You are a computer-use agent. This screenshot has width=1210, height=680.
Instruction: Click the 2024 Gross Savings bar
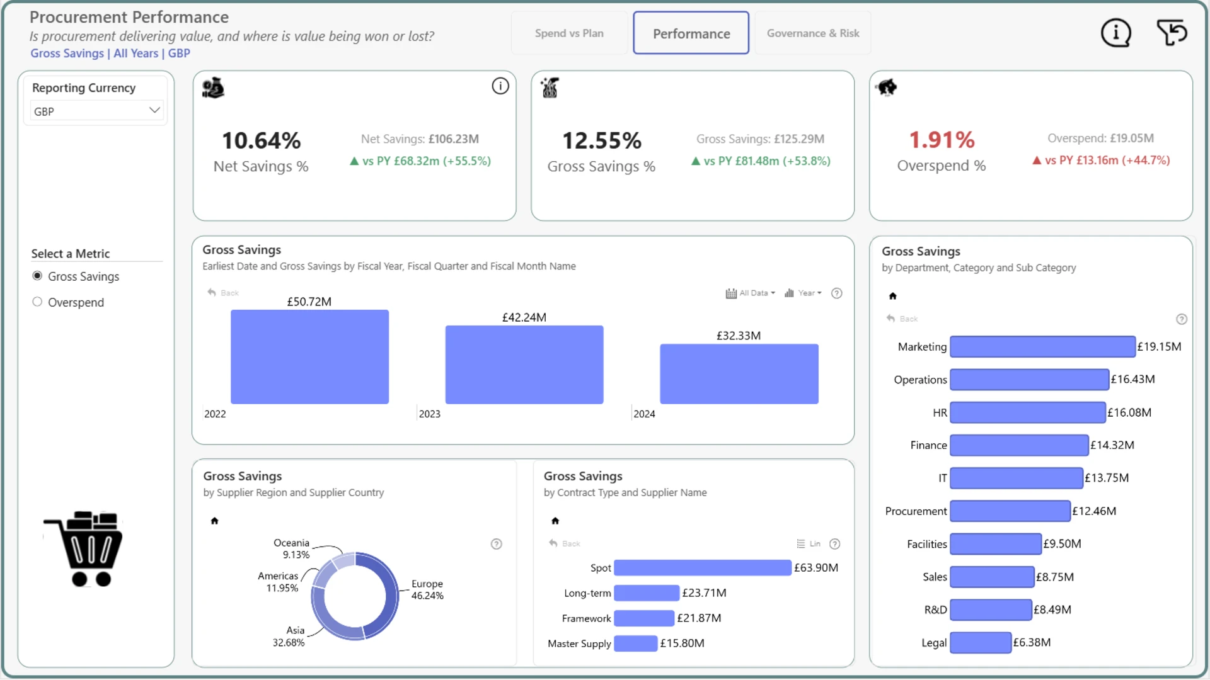[x=739, y=374]
